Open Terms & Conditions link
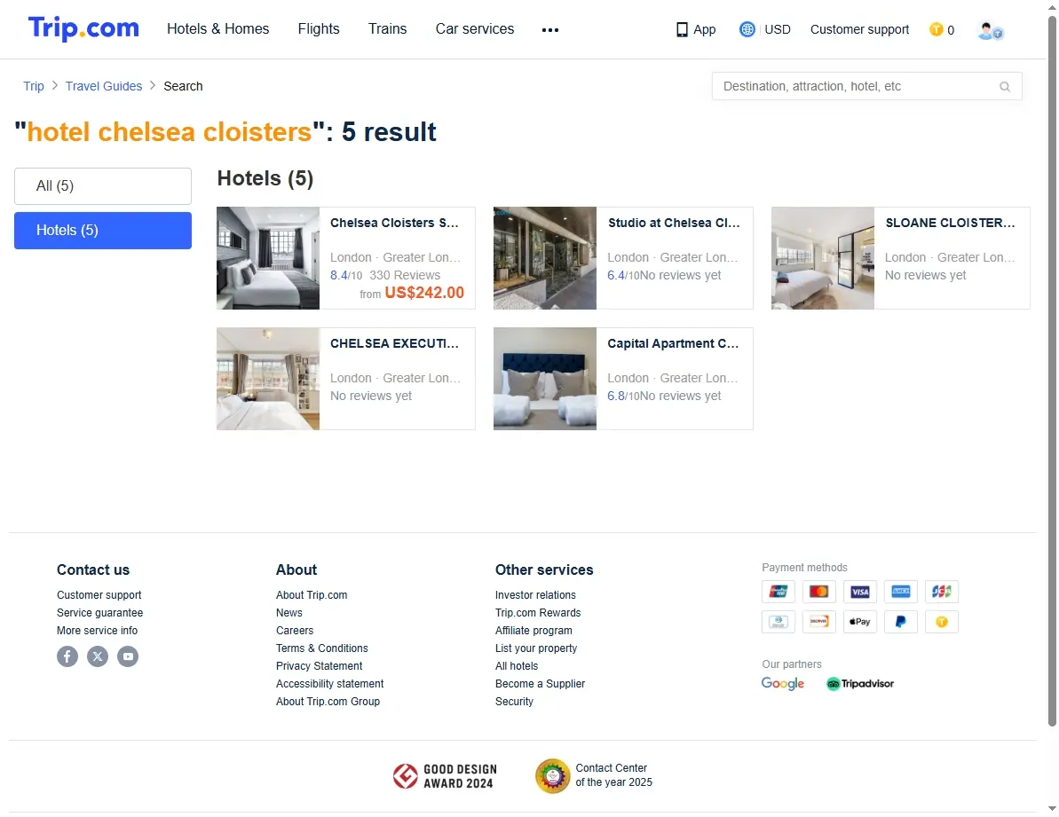The width and height of the screenshot is (1059, 817). tap(322, 648)
